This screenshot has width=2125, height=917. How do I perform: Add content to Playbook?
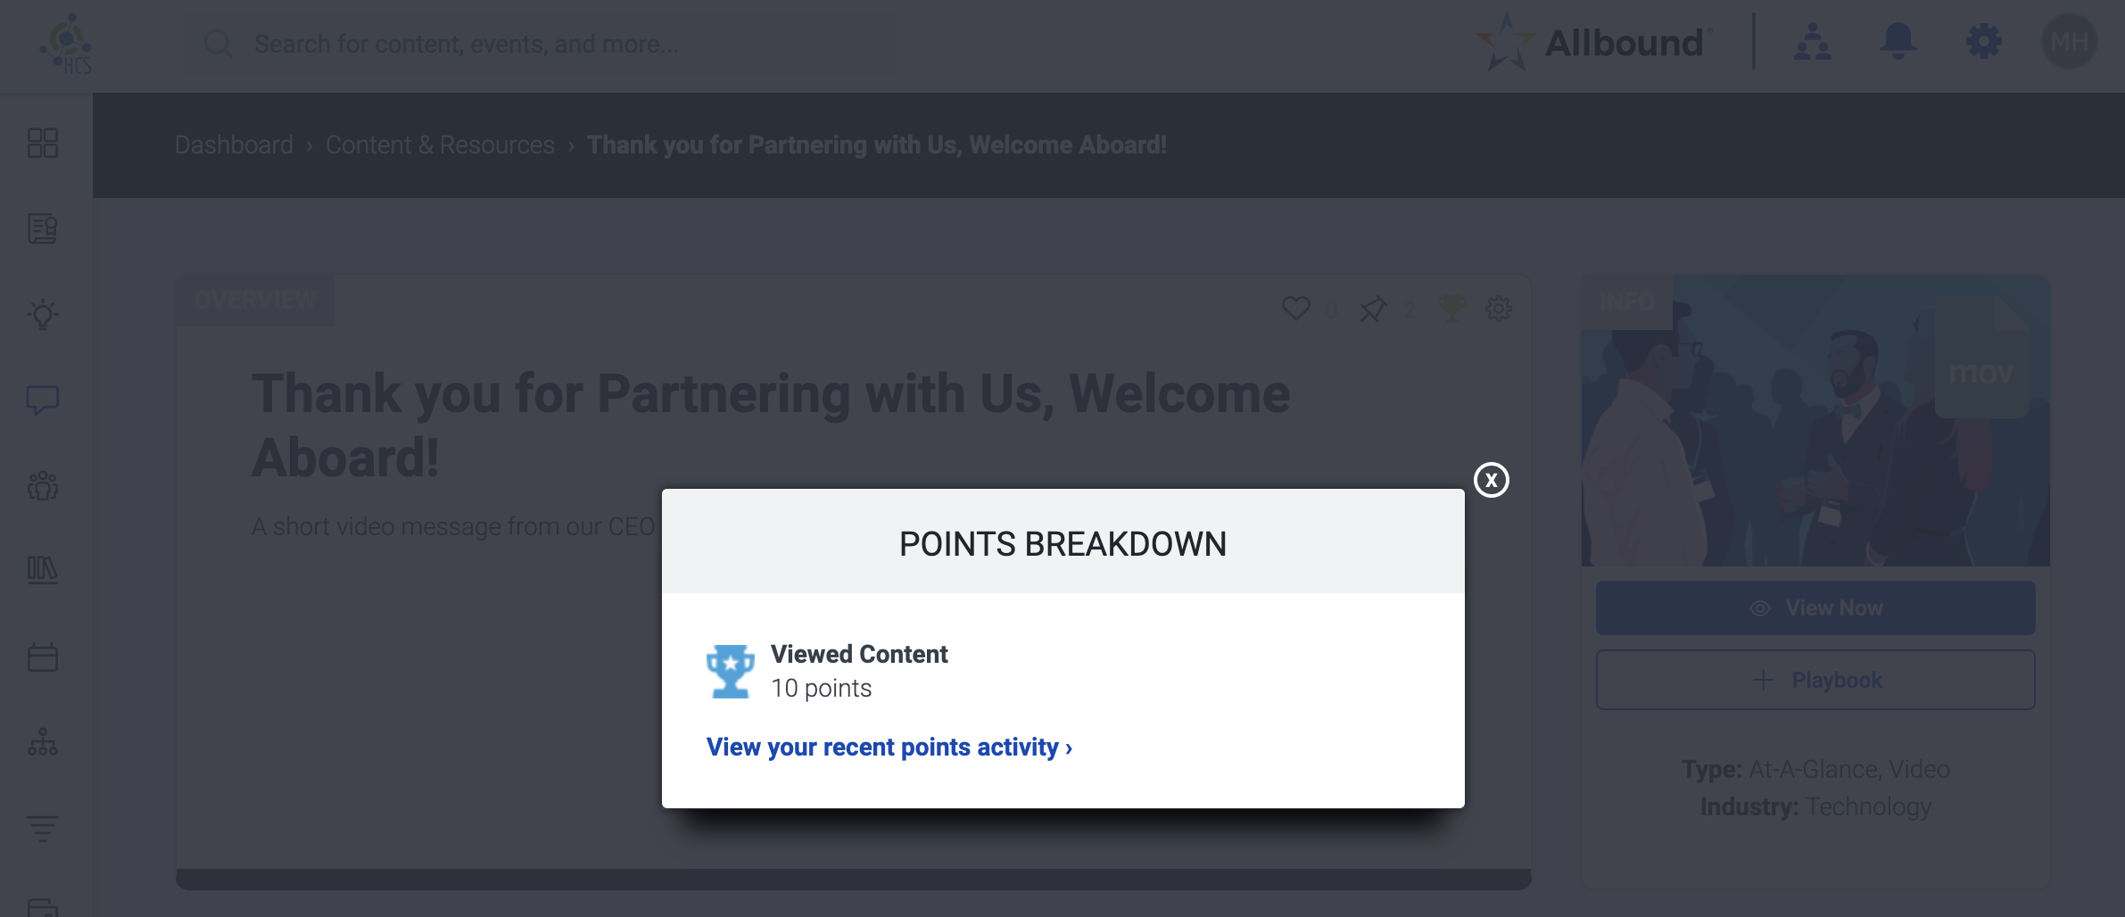point(1815,681)
